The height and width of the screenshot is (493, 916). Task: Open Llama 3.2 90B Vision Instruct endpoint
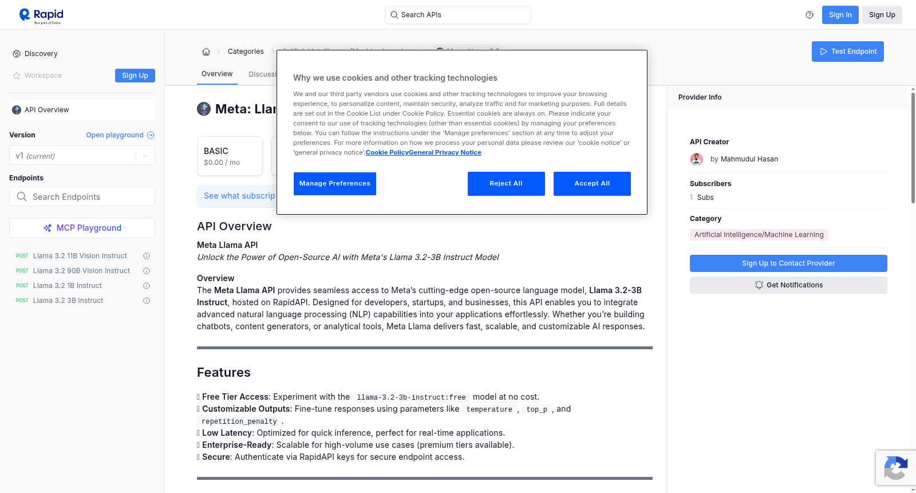pos(81,271)
